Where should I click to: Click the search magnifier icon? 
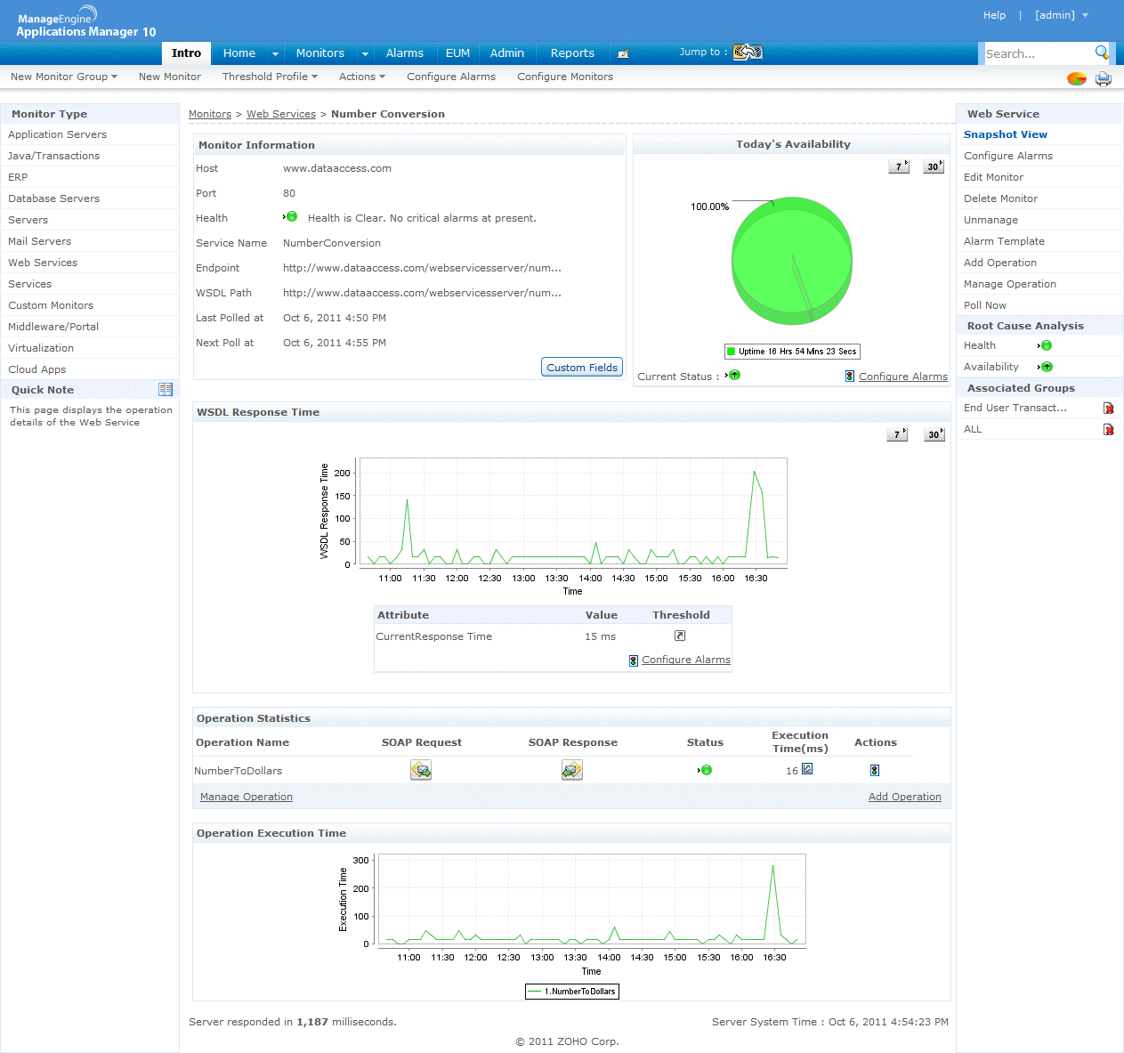tap(1102, 53)
